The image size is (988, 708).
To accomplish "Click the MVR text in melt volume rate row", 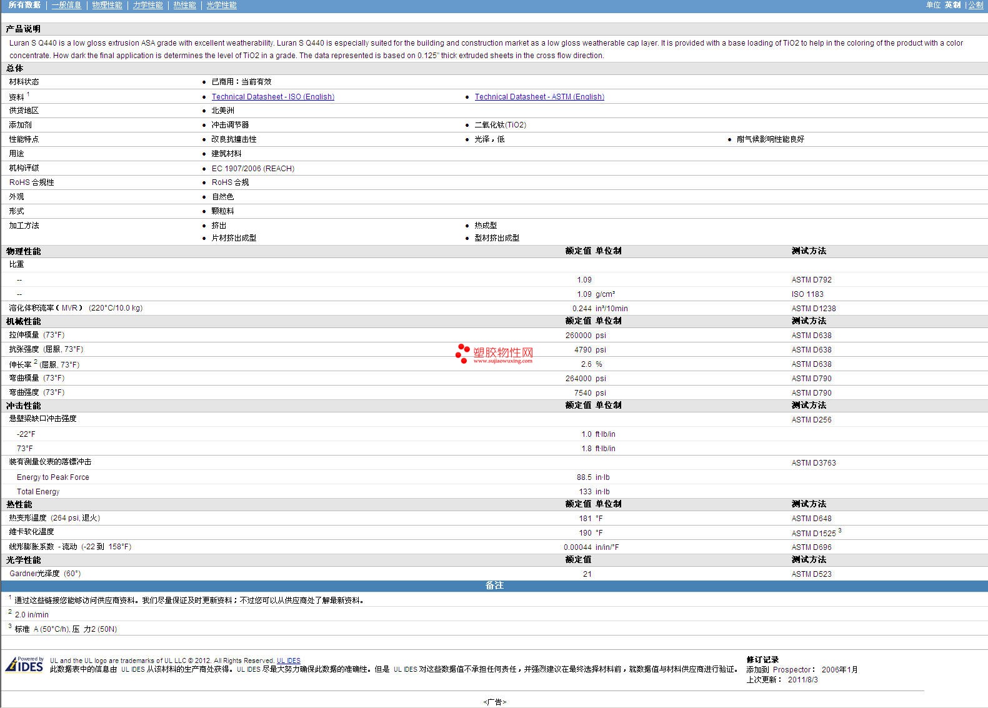I will [69, 308].
